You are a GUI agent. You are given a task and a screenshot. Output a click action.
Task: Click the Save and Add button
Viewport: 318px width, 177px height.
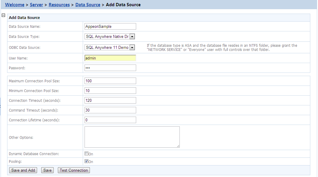click(23, 170)
